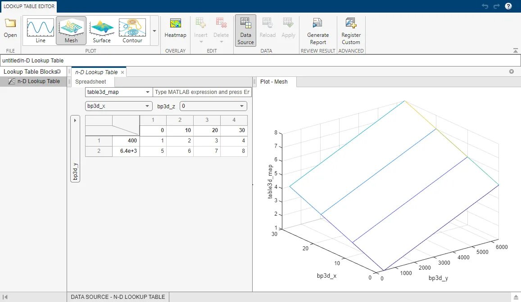Click the bp3d_y axis label on plot
Viewport: 521px width, 302px height.
coord(438,278)
